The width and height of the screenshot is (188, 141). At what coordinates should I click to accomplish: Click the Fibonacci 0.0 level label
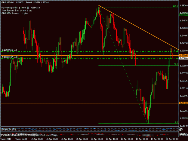tap(177, 122)
